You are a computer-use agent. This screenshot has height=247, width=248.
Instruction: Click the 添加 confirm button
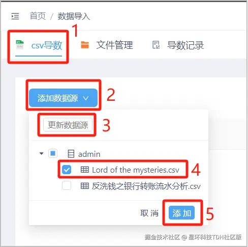182,213
